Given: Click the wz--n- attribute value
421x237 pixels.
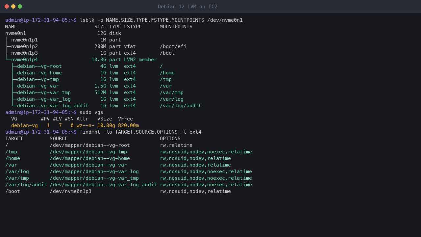Looking at the screenshot, I should [86, 125].
